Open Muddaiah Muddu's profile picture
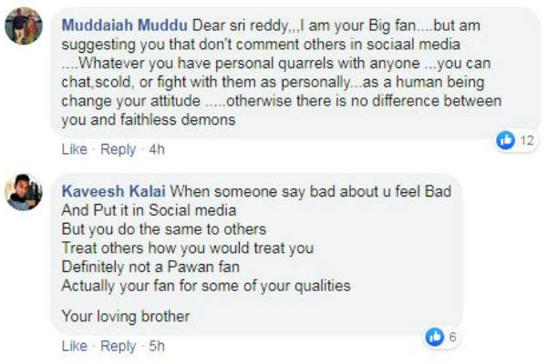This screenshot has width=547, height=364. pos(24,25)
